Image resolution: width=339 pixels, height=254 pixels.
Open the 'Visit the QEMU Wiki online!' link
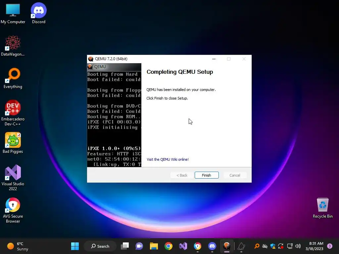(168, 159)
